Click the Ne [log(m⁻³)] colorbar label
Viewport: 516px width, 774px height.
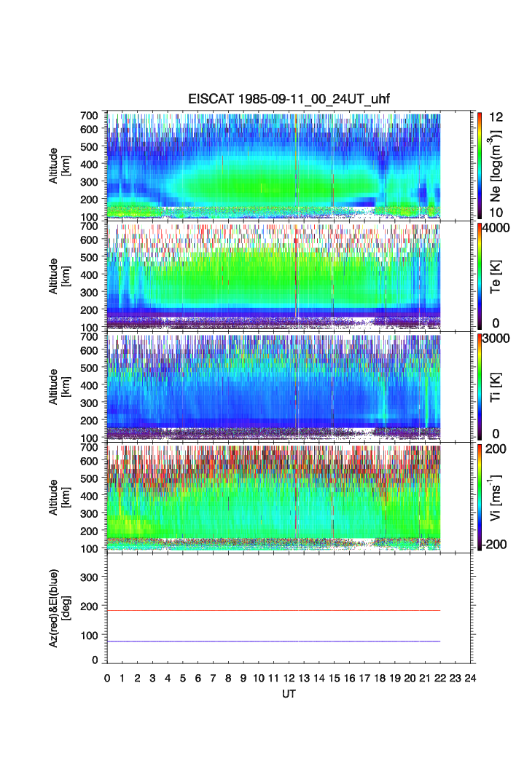497,165
